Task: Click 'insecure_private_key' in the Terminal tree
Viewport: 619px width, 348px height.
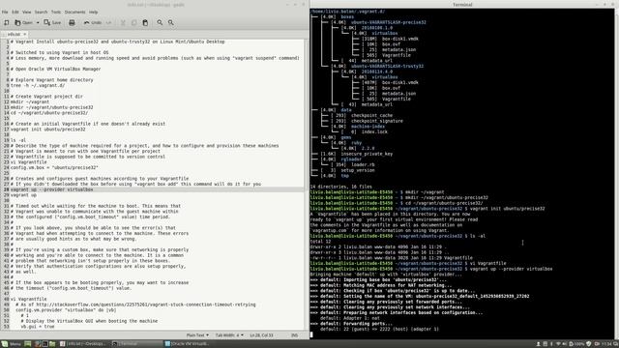Action: (367, 154)
